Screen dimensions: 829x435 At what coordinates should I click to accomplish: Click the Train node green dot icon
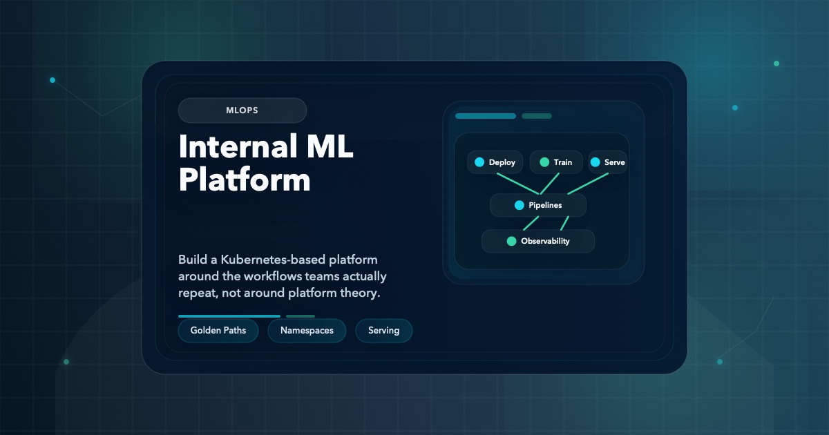[x=543, y=162]
